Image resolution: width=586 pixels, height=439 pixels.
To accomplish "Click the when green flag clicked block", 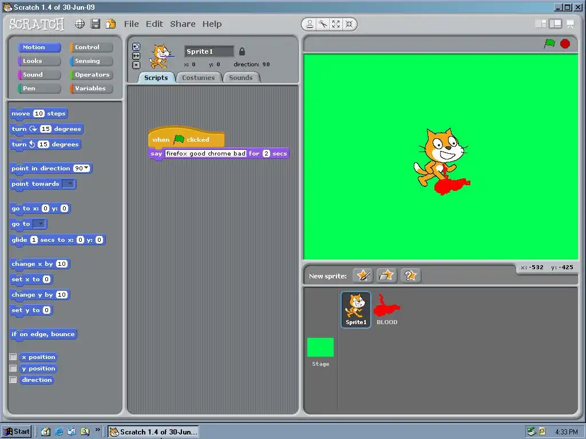I will click(186, 137).
